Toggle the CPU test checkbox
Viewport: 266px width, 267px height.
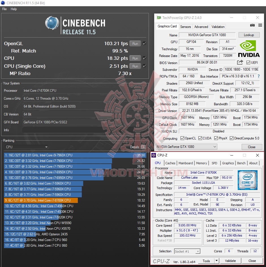[x=144, y=58]
